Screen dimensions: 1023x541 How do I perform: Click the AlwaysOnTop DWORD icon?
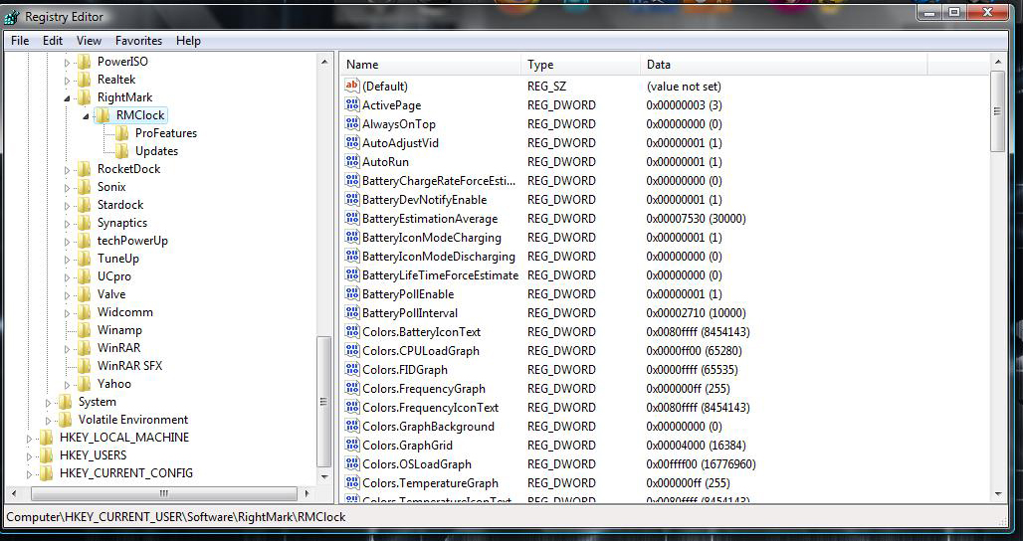pos(352,123)
